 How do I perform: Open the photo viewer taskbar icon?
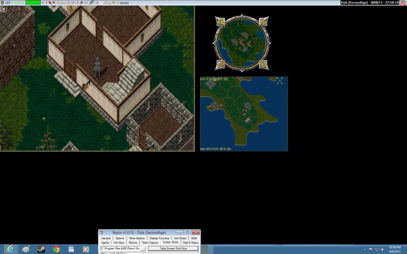(x=71, y=249)
